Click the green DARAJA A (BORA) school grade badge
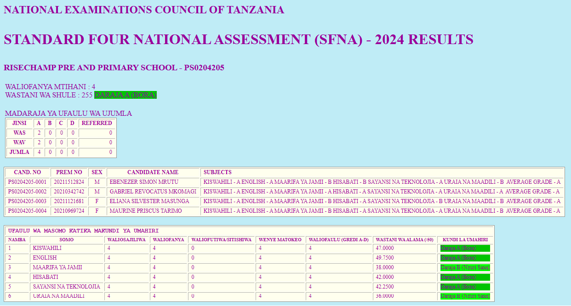This screenshot has width=571, height=306. [126, 95]
